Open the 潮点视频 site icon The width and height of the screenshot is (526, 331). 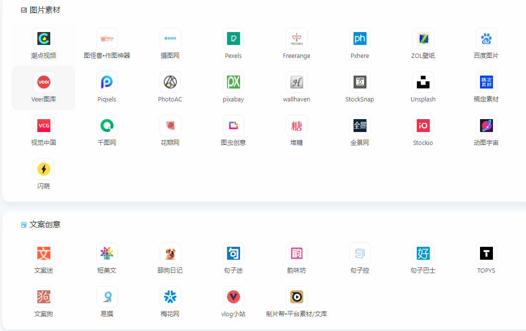(44, 39)
